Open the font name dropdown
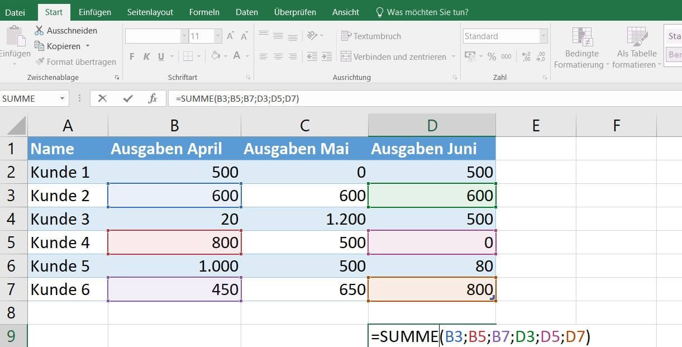Image resolution: width=682 pixels, height=347 pixels. [184, 36]
